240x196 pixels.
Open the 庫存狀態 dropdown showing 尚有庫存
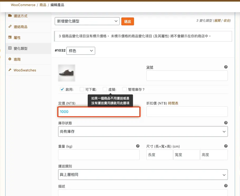tap(143, 131)
